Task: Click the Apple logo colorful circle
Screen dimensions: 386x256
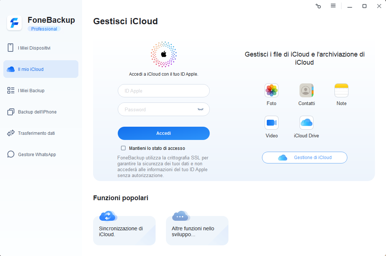Action: 164,54
